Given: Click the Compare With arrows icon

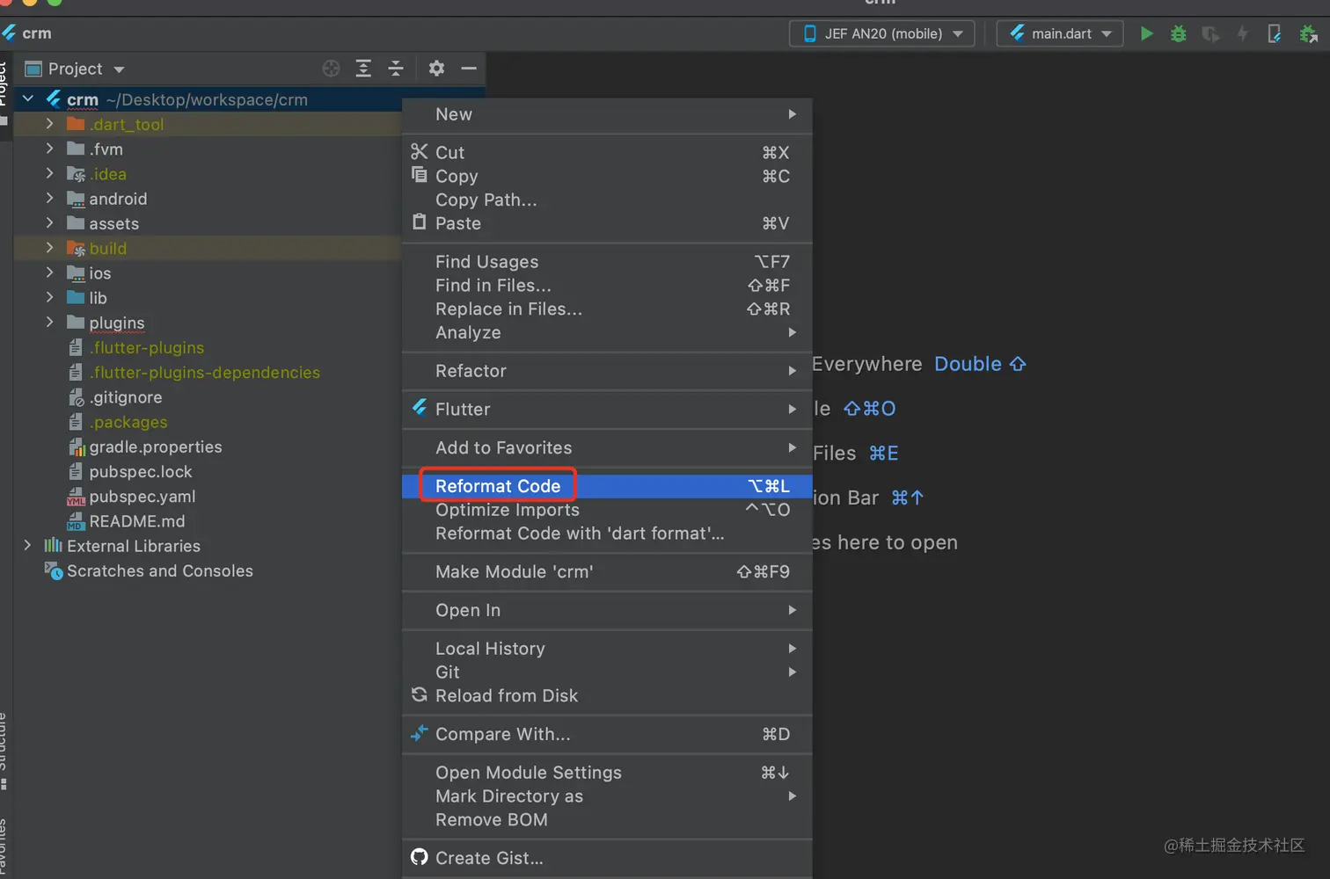Looking at the screenshot, I should [420, 733].
